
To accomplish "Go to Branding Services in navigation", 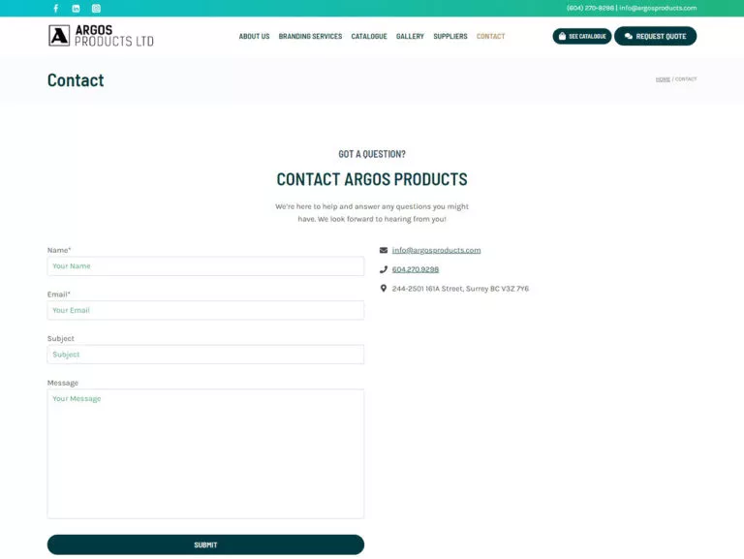I will pyautogui.click(x=310, y=37).
